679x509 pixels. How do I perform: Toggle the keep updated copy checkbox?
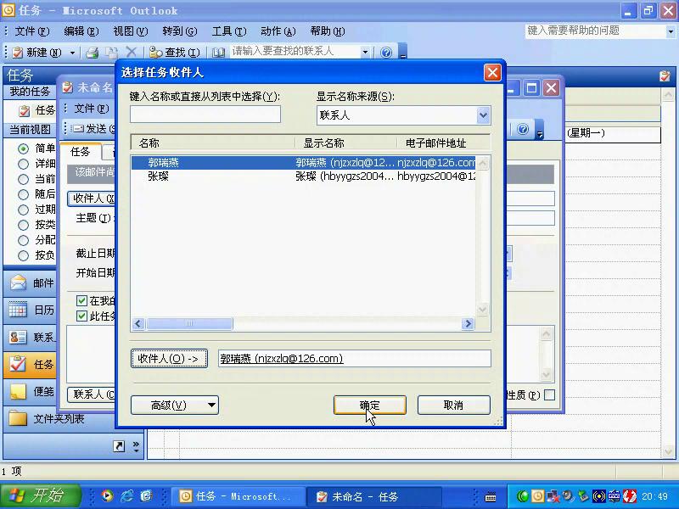81,301
